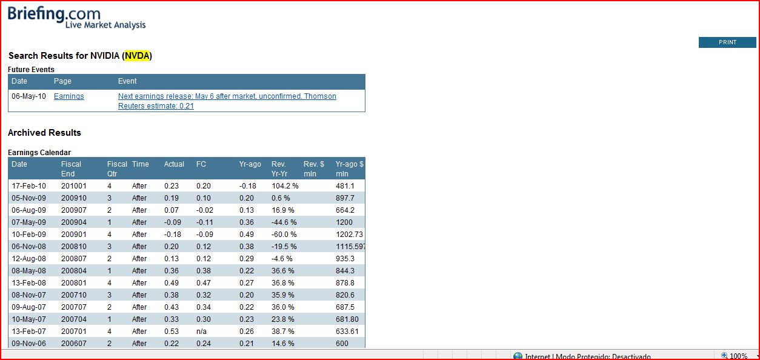Screen dimensions: 760x360
Task: Click the 200810 fiscal end cell
Action: pos(74,247)
